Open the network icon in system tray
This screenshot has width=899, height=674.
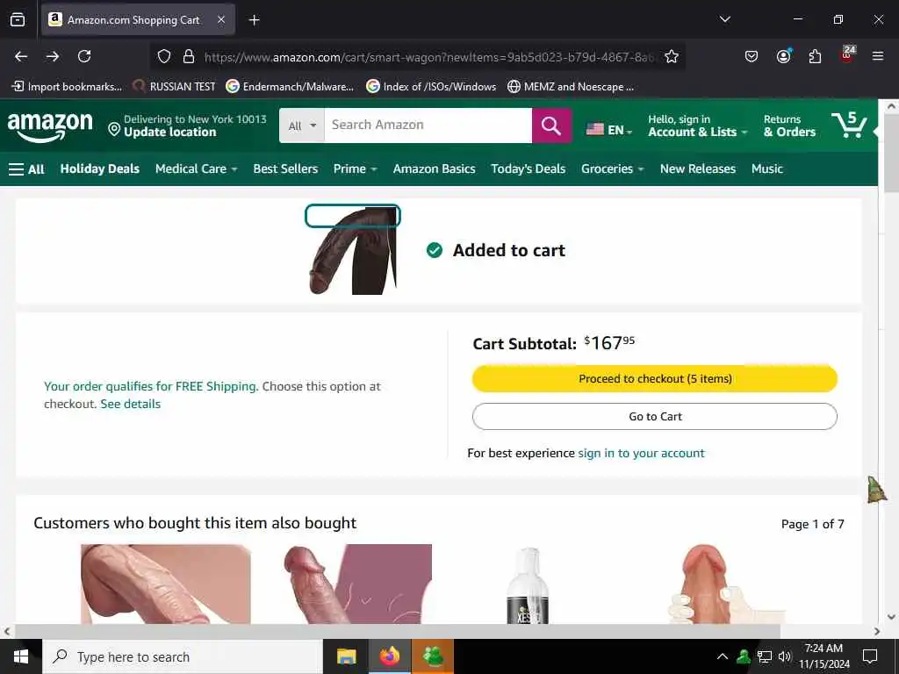click(x=765, y=656)
